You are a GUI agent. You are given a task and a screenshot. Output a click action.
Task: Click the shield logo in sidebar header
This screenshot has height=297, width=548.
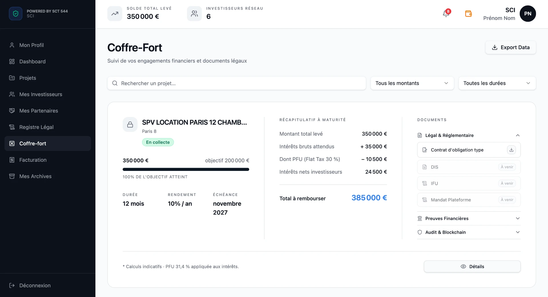click(16, 13)
